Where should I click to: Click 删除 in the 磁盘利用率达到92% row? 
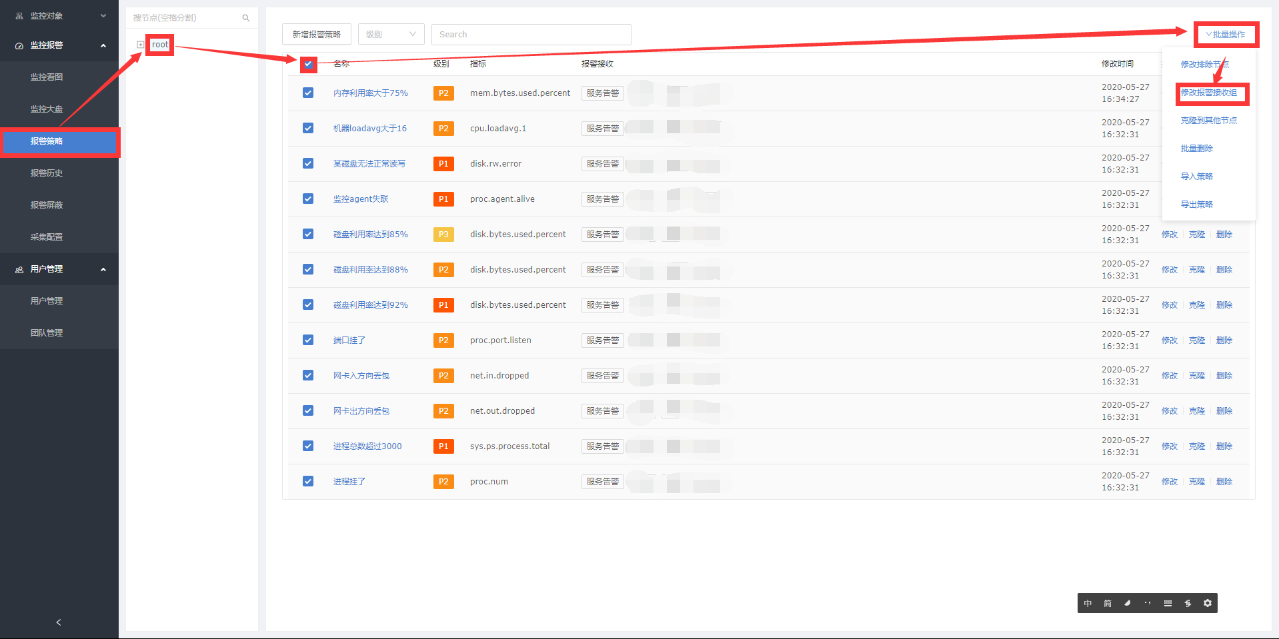tap(1224, 305)
